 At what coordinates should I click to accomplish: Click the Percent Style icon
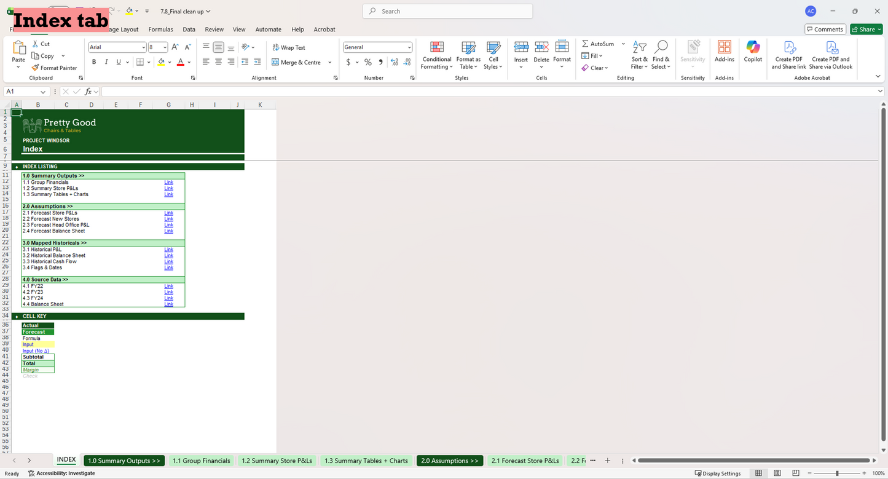367,62
